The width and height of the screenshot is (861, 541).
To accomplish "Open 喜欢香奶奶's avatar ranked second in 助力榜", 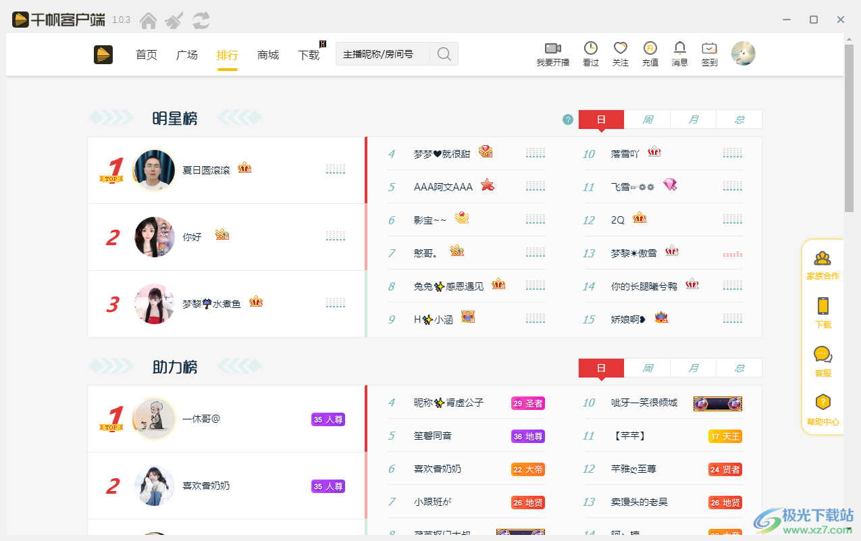I will coord(154,486).
